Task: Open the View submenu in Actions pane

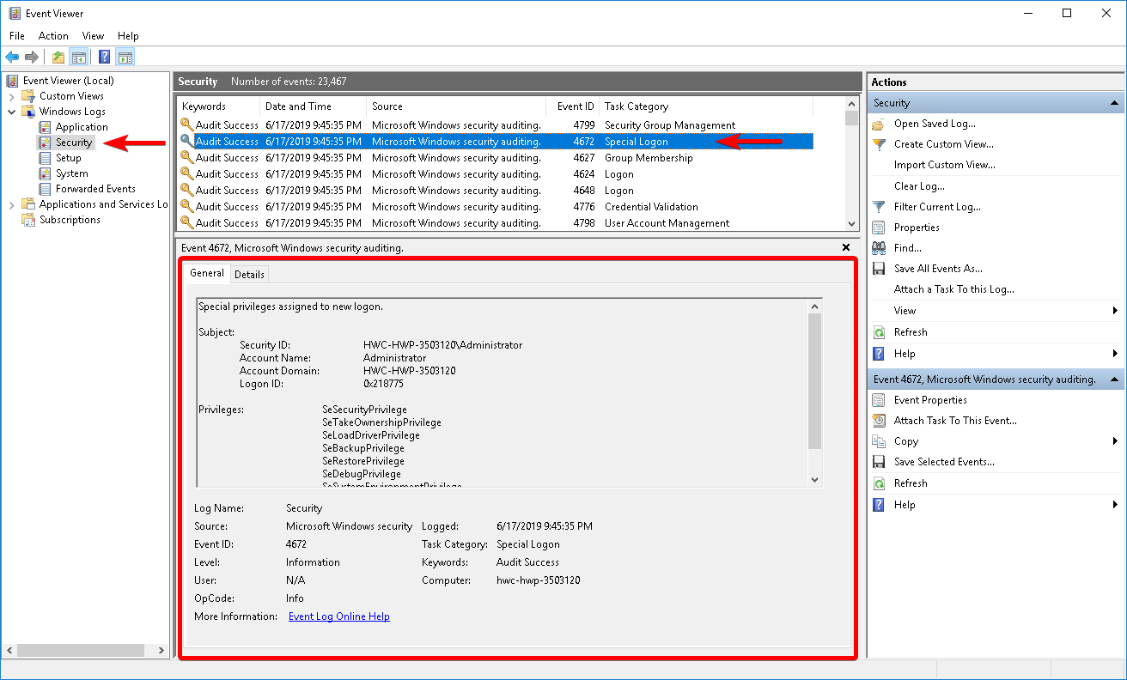Action: click(x=905, y=310)
